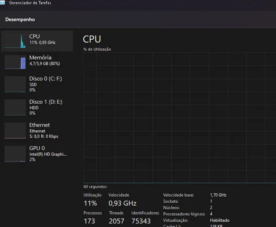Click the Task Manager app icon in title bar
276x227 pixels.
pyautogui.click(x=2, y=3)
